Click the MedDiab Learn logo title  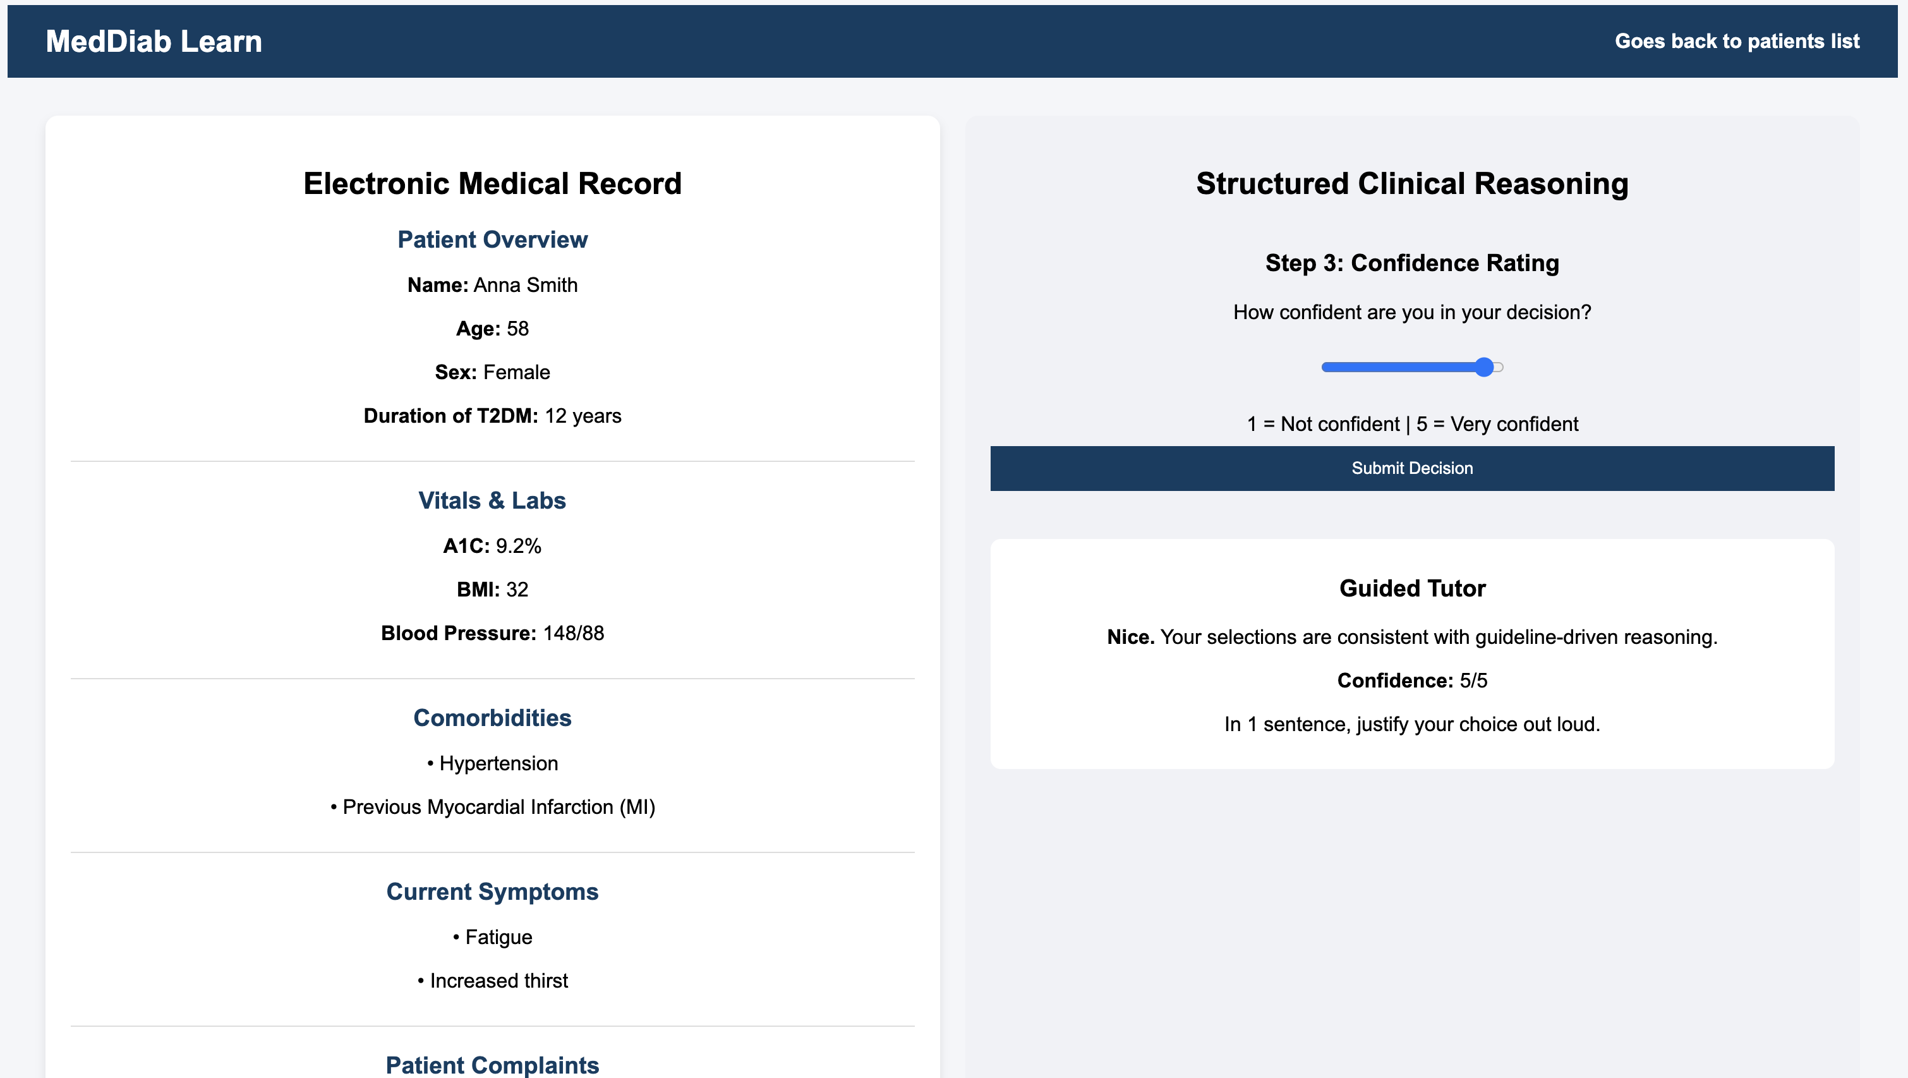click(x=154, y=42)
